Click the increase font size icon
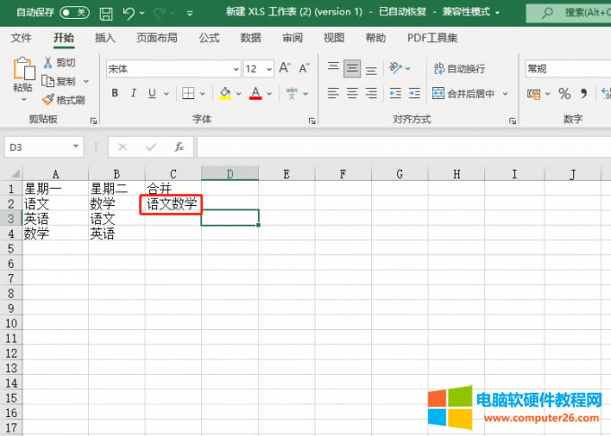This screenshot has height=436, width=611. pyautogui.click(x=284, y=68)
